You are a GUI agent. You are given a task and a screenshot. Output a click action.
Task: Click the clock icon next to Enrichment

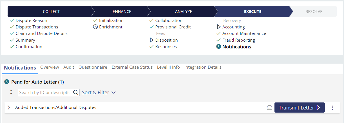coord(95,27)
